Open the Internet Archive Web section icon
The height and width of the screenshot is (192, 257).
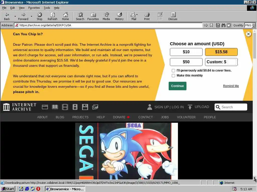tap(45, 107)
